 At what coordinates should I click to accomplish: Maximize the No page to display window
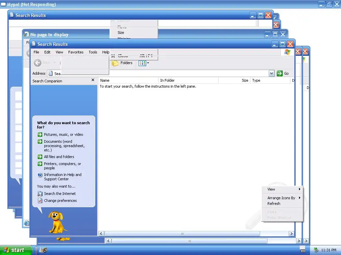(275, 35)
